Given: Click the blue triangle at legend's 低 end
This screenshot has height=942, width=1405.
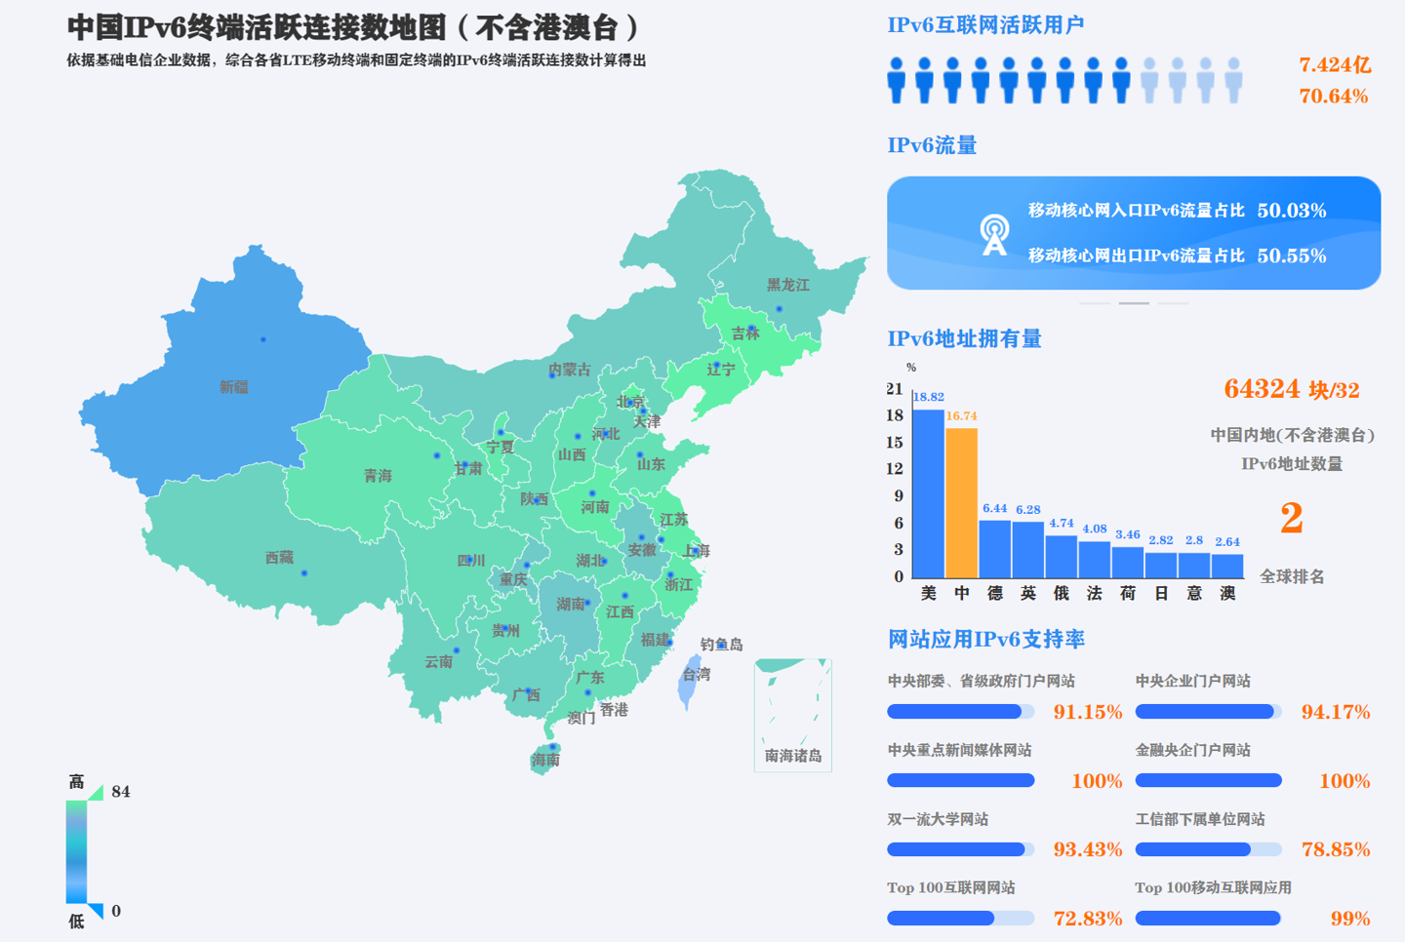Looking at the screenshot, I should (x=96, y=912).
